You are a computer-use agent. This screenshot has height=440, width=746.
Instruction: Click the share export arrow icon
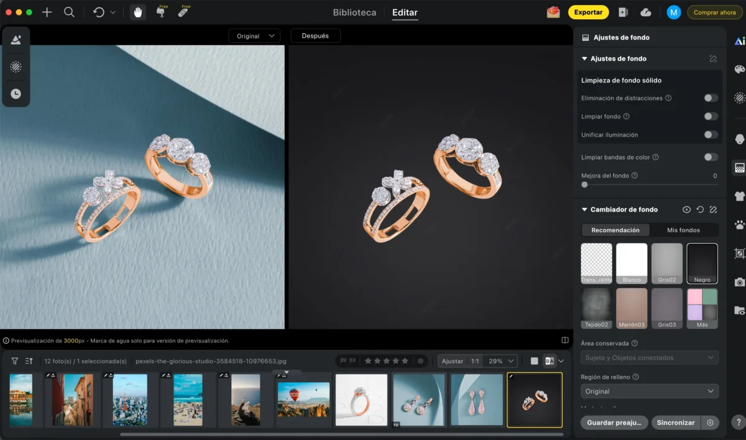(623, 12)
